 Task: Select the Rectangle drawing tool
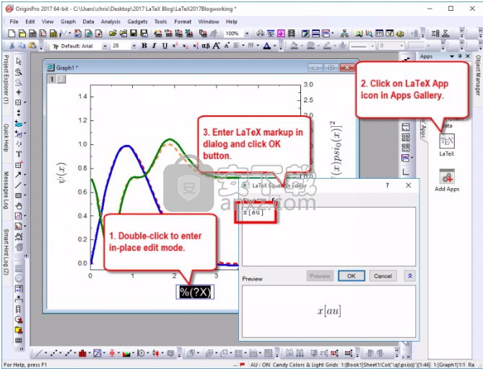(18, 195)
